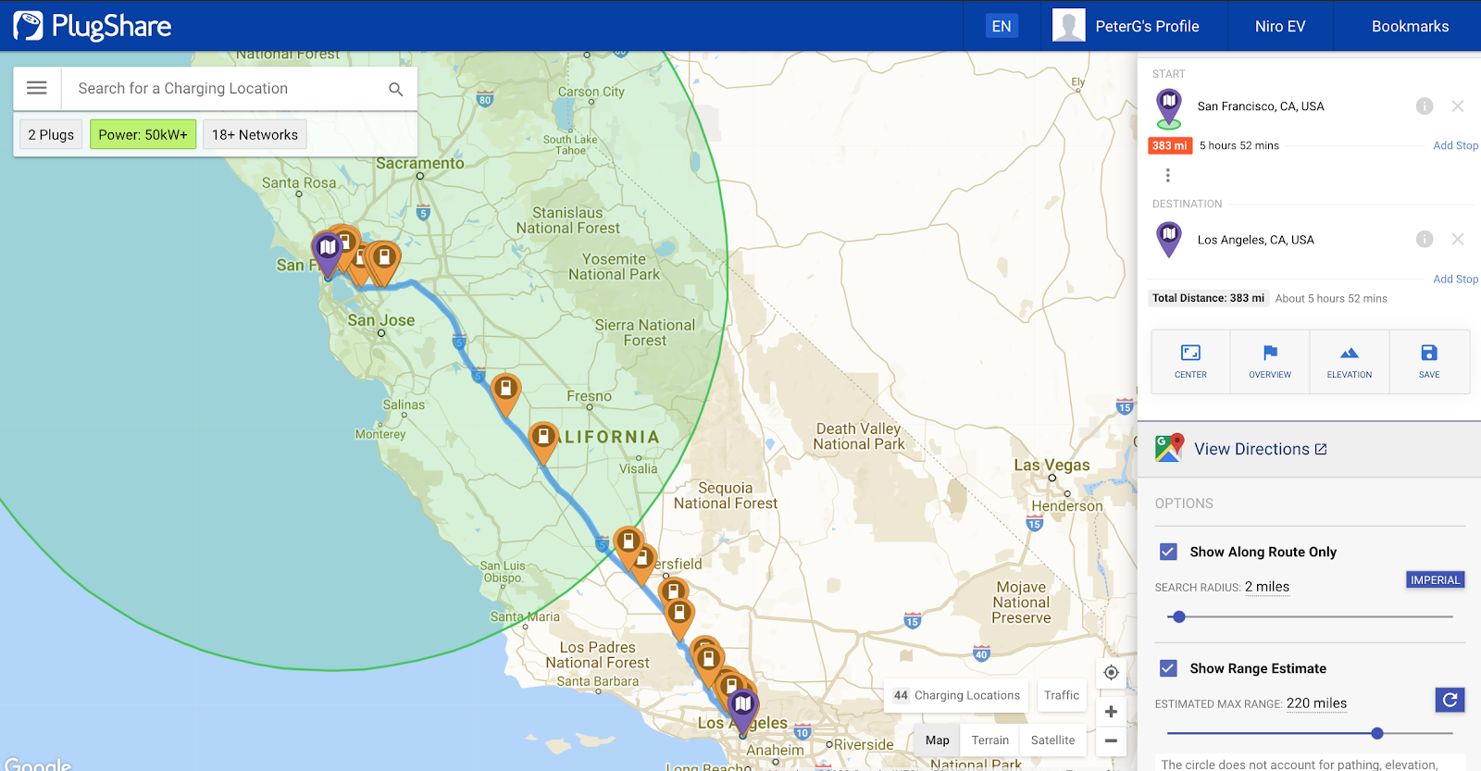Screen dimensions: 1481x771
Task: Toggle the IMPERIAL units button
Action: point(1435,580)
